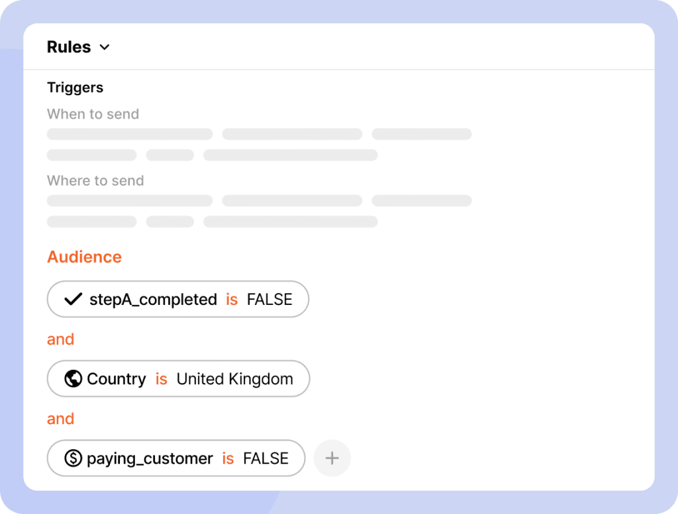Click the 'Where to send' label
The height and width of the screenshot is (514, 678).
point(95,181)
